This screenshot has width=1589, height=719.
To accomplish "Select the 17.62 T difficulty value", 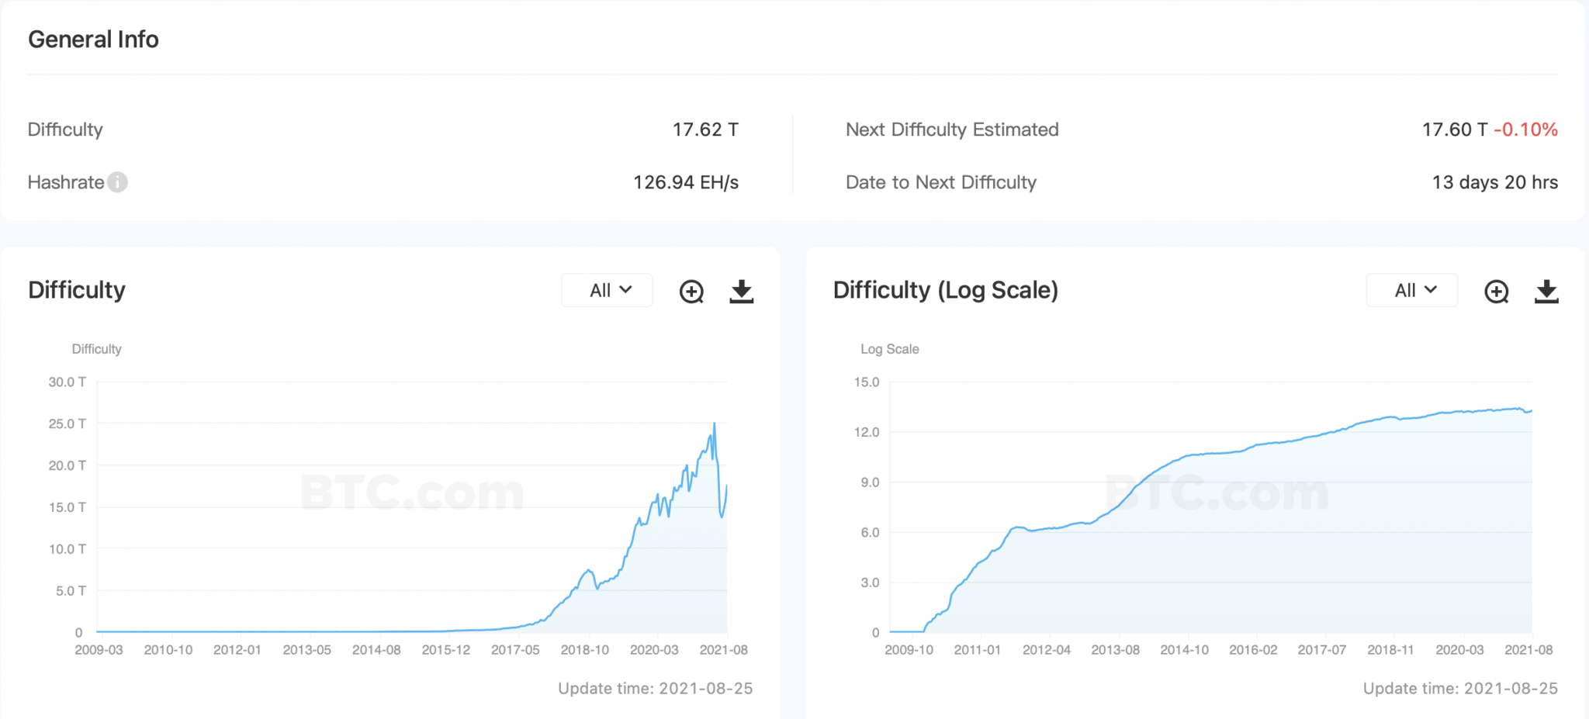I will point(704,130).
